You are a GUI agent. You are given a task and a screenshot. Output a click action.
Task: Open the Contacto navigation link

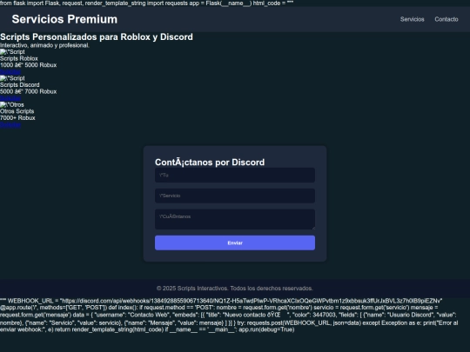[446, 19]
